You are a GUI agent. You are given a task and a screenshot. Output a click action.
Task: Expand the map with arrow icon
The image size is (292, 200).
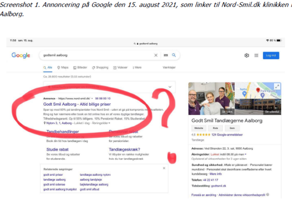(x=277, y=86)
